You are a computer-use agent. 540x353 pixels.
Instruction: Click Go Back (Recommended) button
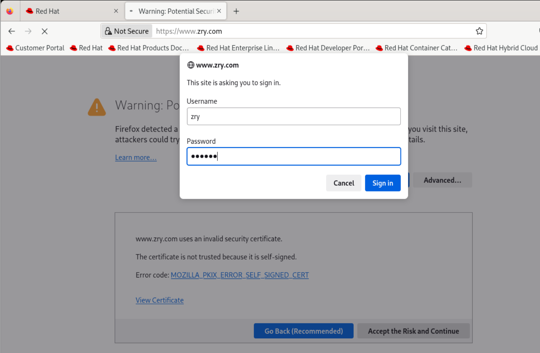click(x=304, y=331)
